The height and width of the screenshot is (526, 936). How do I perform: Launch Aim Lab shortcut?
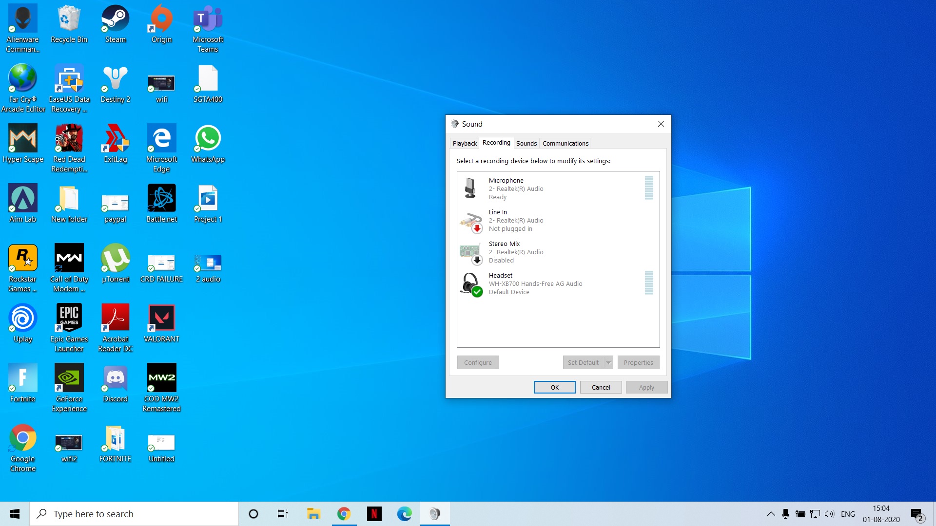[22, 204]
